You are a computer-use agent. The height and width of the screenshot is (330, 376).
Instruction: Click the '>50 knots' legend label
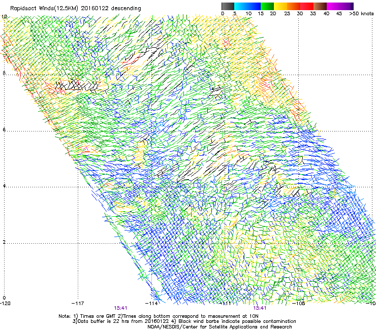(361, 14)
